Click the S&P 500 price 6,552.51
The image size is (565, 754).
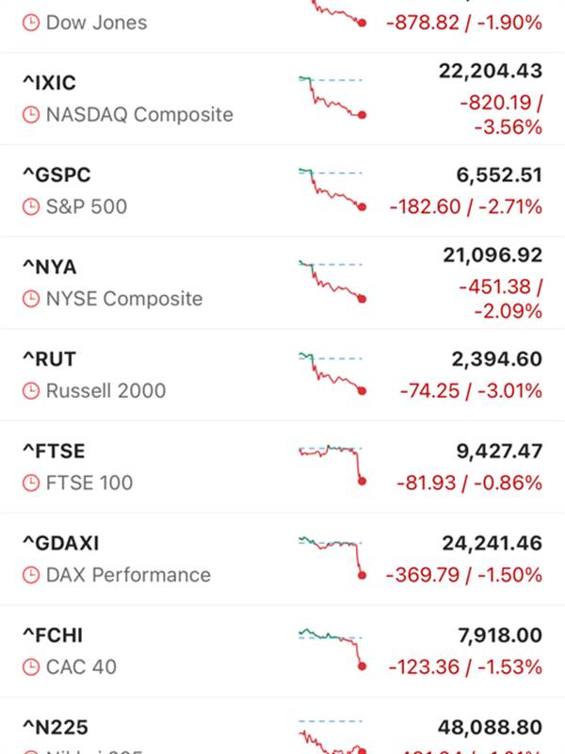(490, 174)
